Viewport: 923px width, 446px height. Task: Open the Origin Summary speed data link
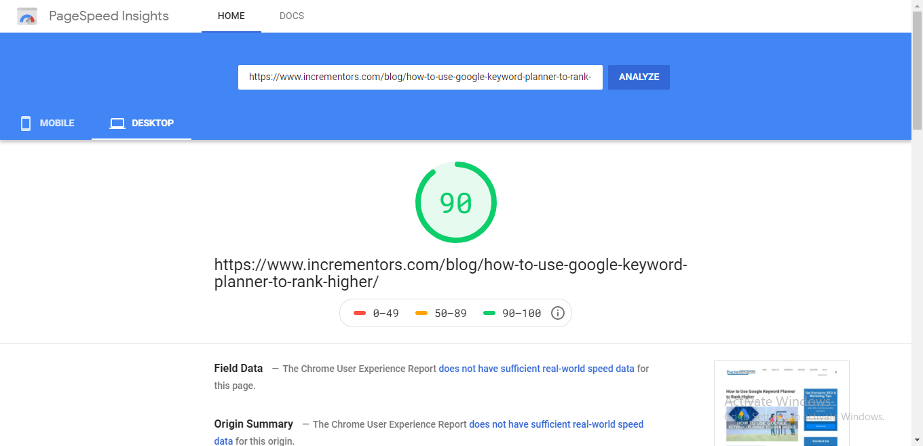click(556, 424)
